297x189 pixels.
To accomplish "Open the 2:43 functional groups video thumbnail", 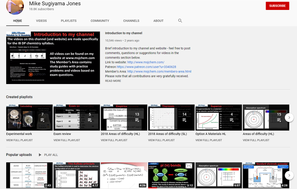I will 29,175.
